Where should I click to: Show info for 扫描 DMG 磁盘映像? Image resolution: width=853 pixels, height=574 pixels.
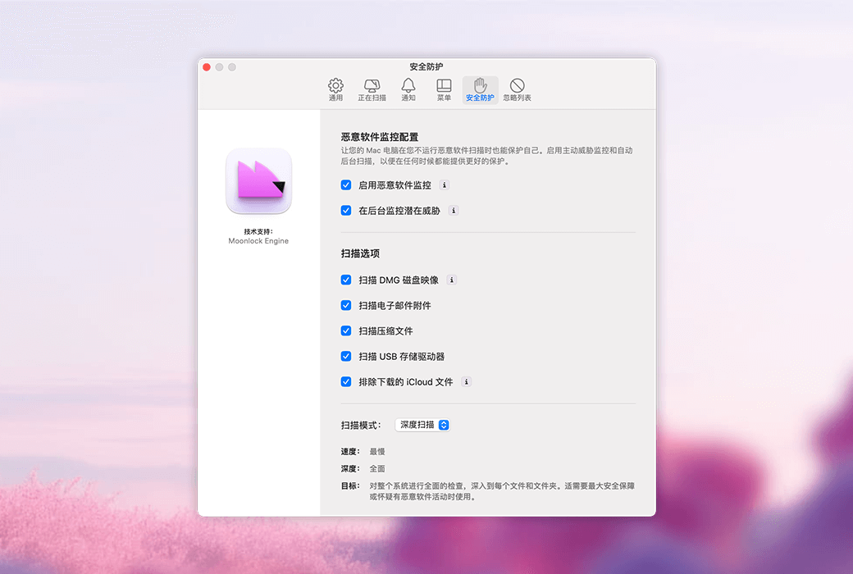click(x=452, y=280)
